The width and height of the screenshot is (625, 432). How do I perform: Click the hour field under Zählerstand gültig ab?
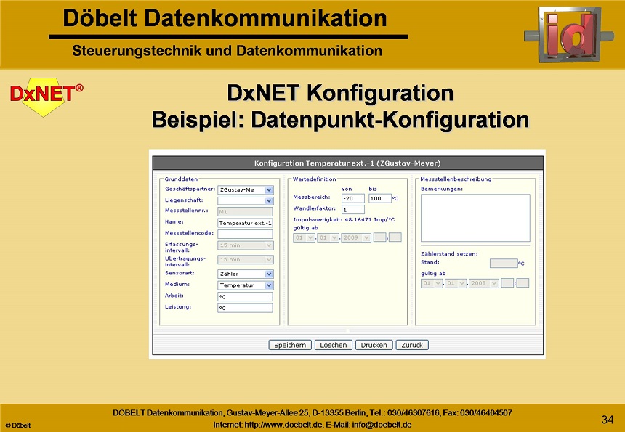coord(507,283)
